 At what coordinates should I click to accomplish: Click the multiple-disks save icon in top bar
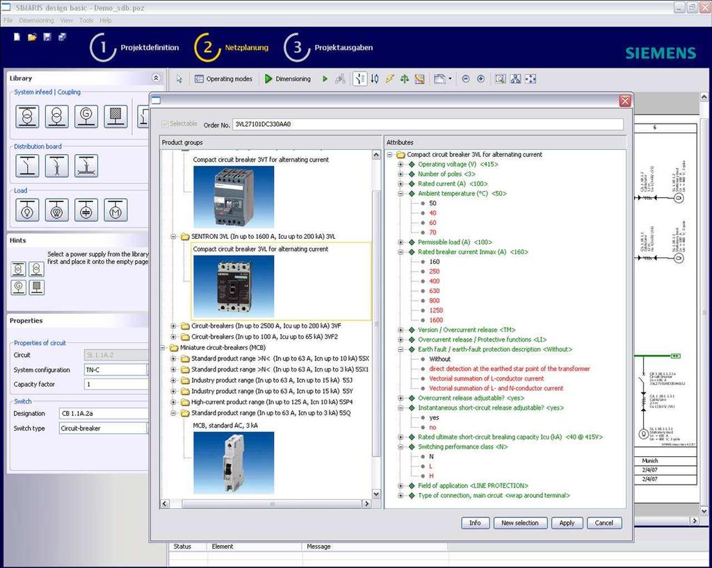coord(62,37)
